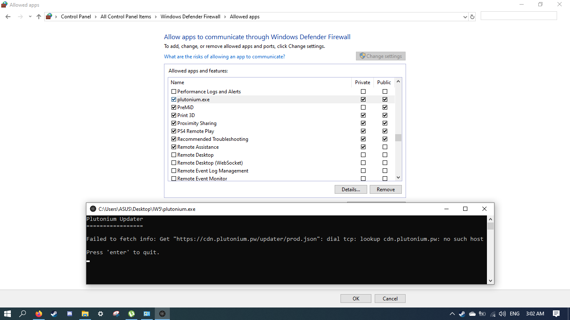The image size is (570, 320).
Task: Click the Remove button
Action: (x=386, y=190)
